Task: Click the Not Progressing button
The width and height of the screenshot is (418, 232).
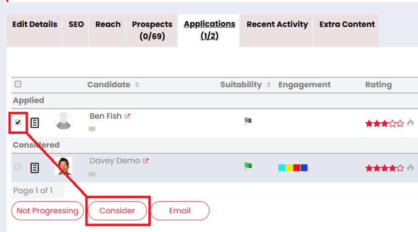Action: 47,211
